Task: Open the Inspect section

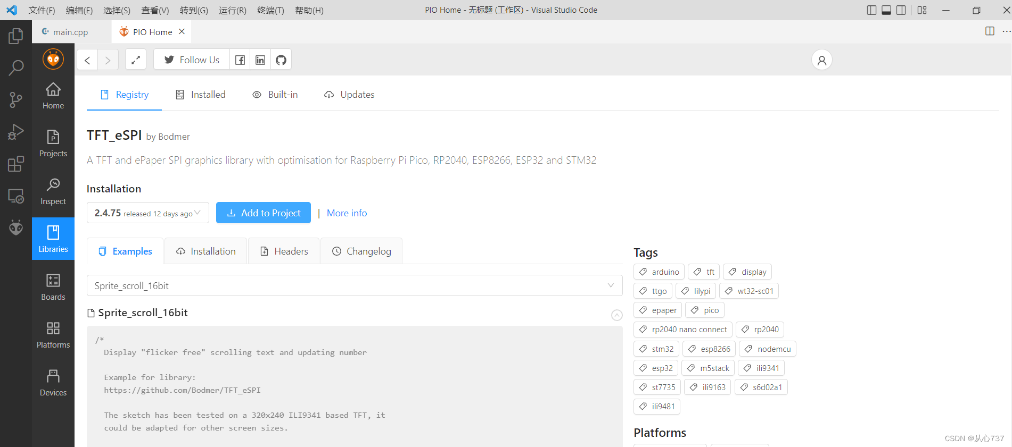Action: pos(53,191)
